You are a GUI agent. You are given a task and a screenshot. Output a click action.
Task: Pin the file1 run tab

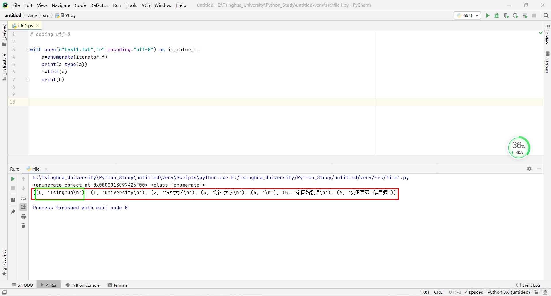(13, 212)
